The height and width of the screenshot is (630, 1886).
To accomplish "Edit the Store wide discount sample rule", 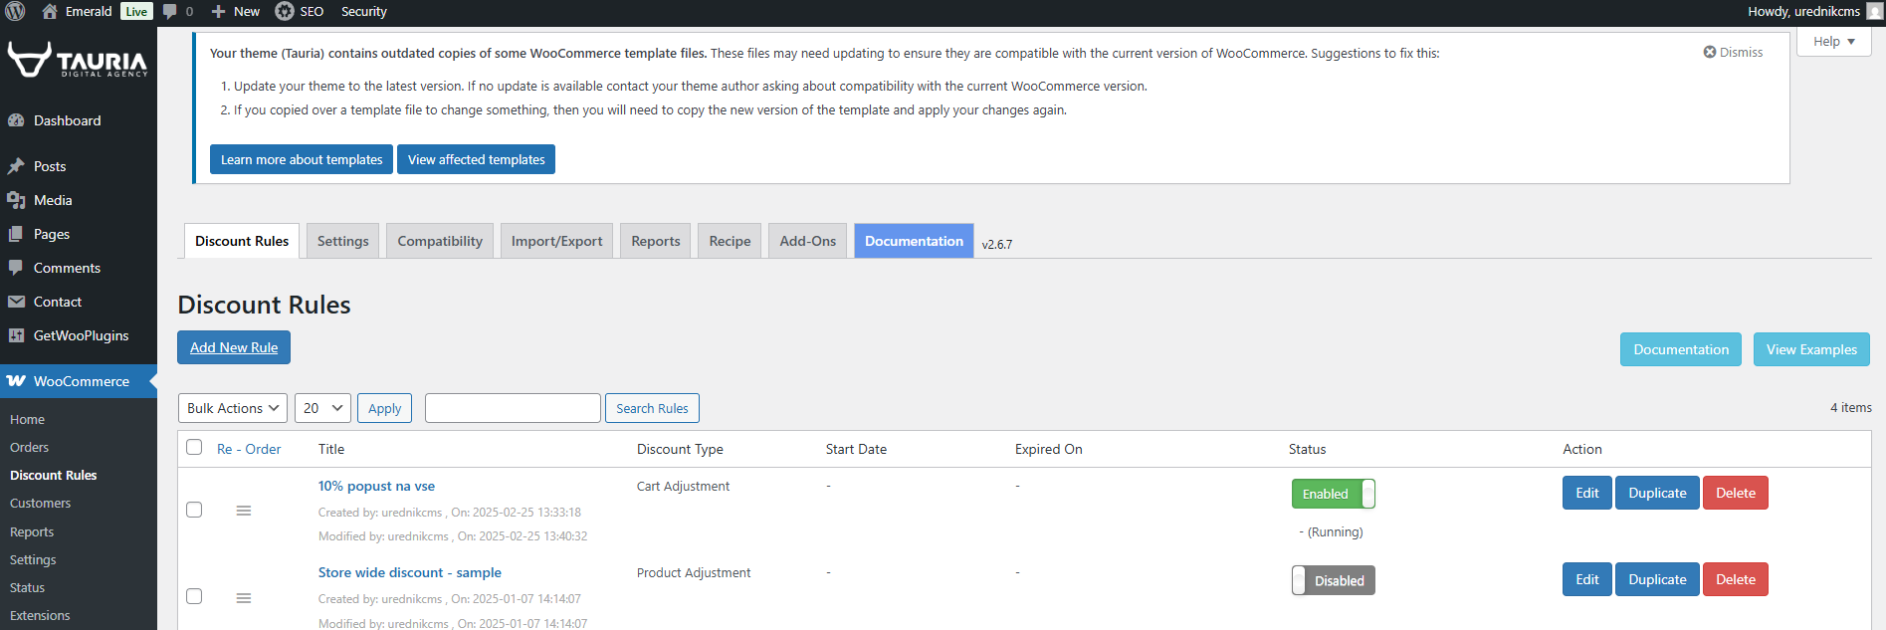I will [x=1586, y=579].
